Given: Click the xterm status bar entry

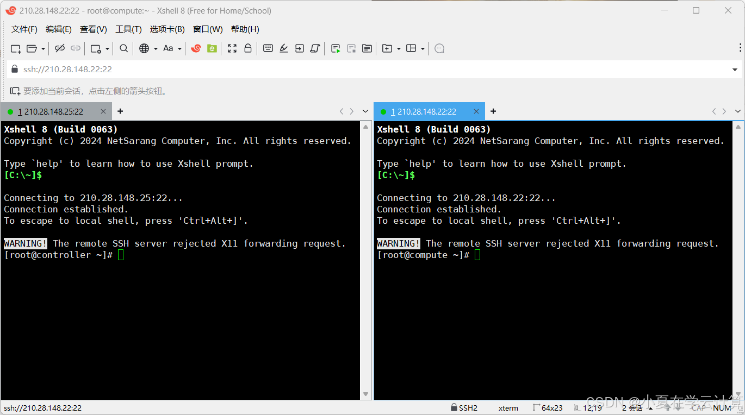Looking at the screenshot, I should tap(508, 408).
